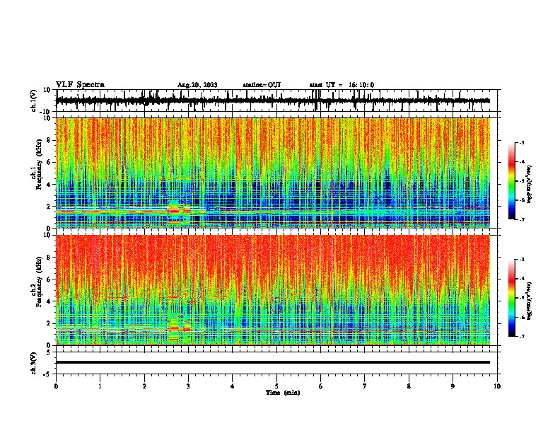Click the ch.1 waveform trace
Screen dimensions: 560x433
point(272,100)
